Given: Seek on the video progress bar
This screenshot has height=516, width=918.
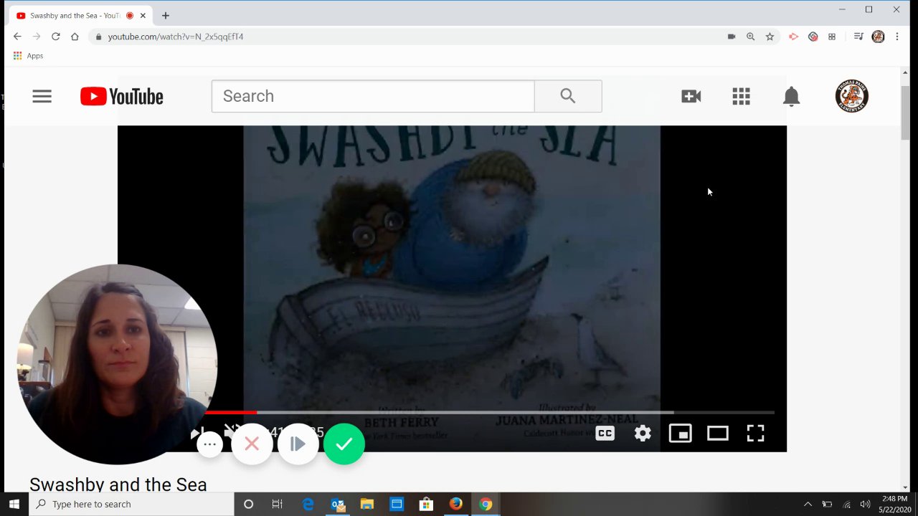Looking at the screenshot, I should 489,413.
